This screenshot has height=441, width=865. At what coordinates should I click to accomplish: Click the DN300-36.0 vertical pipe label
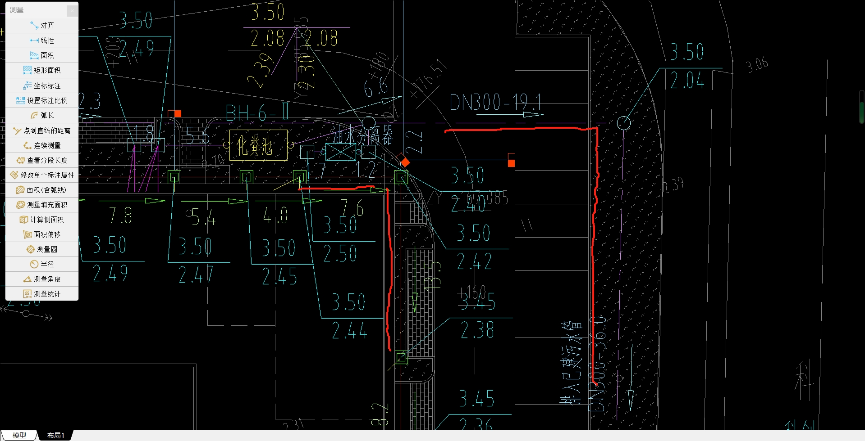[596, 364]
